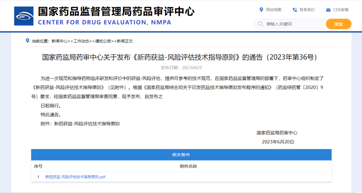Click the orange 搜索 button

pos(338,24)
